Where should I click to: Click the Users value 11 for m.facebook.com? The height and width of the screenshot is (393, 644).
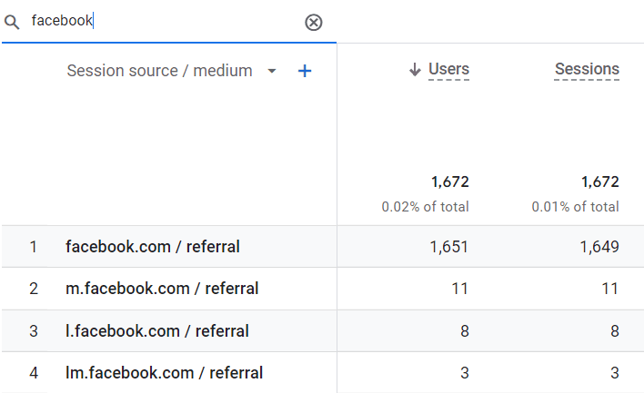pyautogui.click(x=459, y=289)
